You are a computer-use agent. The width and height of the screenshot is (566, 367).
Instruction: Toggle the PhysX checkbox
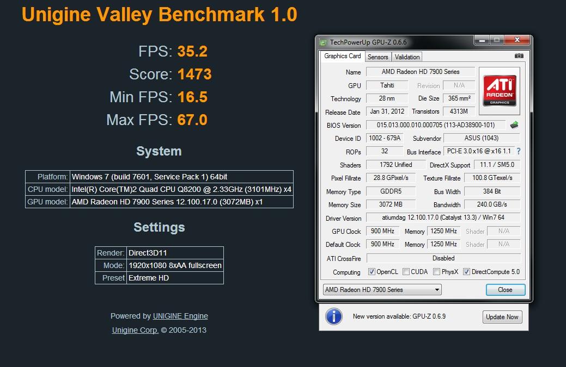436,271
